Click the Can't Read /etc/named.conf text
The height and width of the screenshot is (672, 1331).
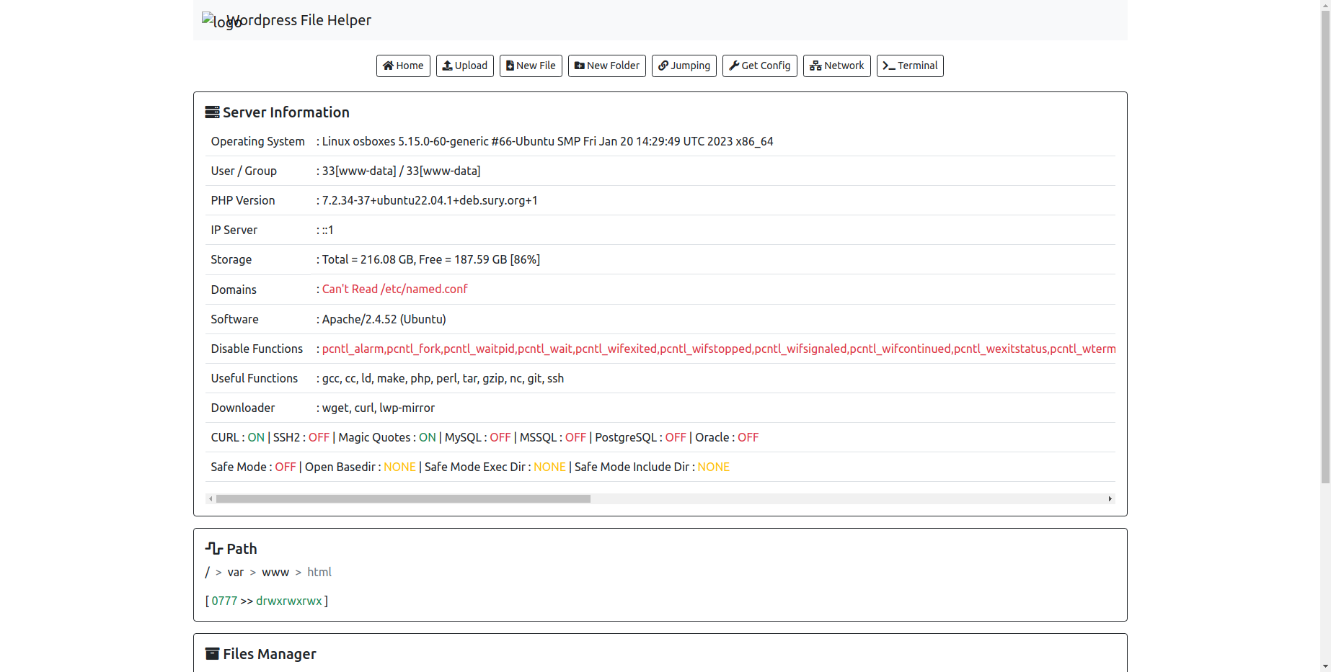pyautogui.click(x=394, y=289)
